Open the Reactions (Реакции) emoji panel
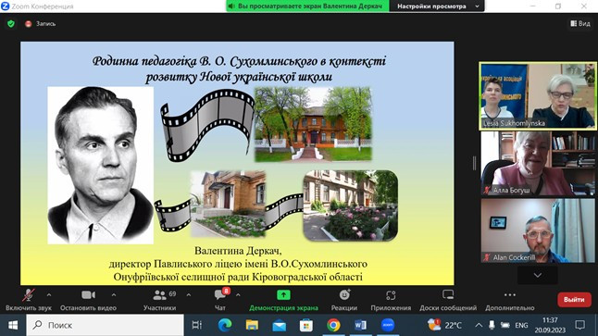The image size is (598, 336). tap(344, 300)
